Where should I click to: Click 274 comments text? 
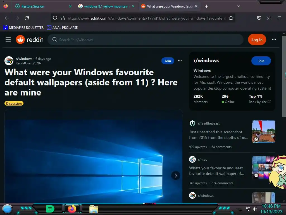222,183
